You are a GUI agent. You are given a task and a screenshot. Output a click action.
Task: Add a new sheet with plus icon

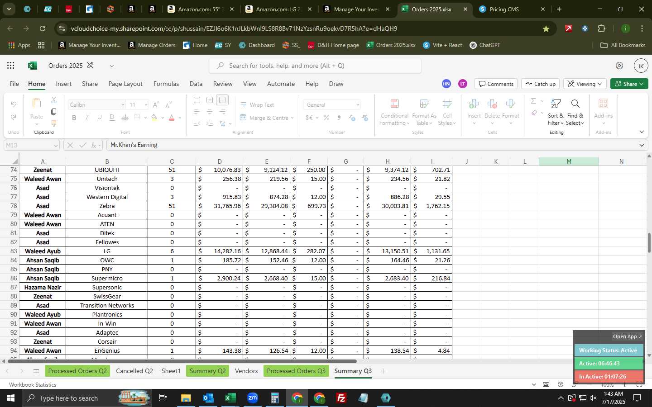[384, 371]
